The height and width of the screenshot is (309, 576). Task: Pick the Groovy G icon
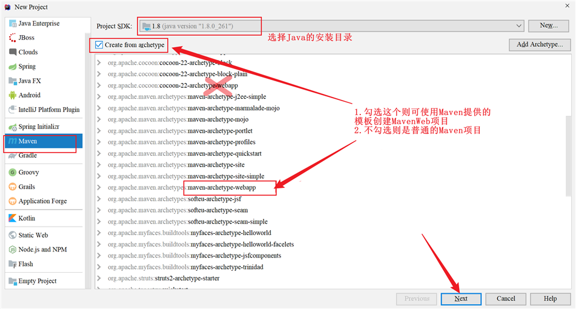(x=13, y=172)
